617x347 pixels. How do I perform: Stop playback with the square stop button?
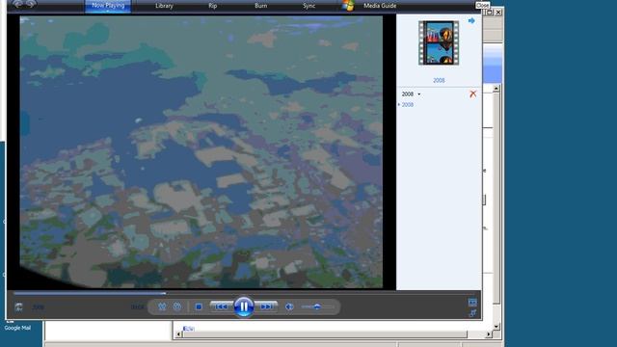click(x=199, y=307)
